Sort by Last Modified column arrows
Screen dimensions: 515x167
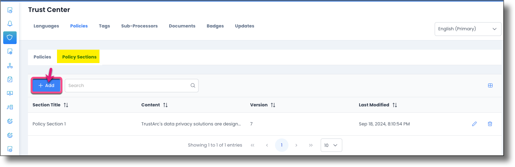click(395, 105)
